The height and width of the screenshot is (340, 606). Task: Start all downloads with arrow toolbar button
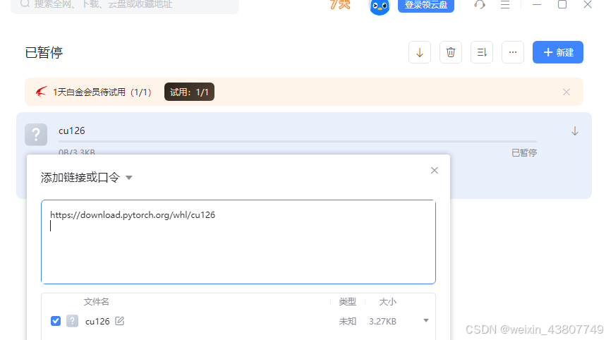point(420,52)
